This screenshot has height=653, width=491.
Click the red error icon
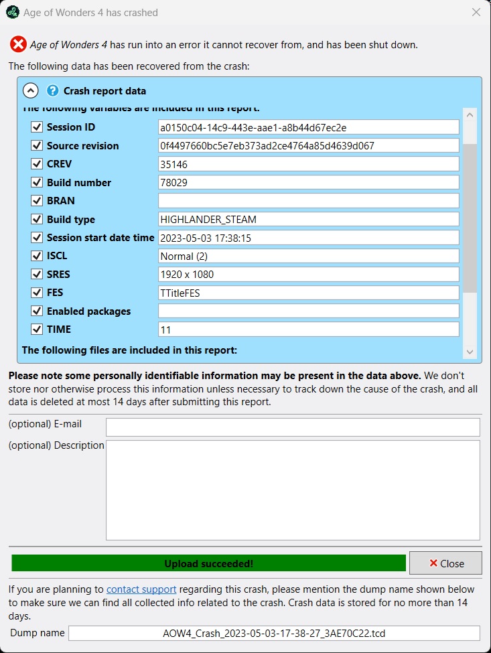pyautogui.click(x=18, y=45)
